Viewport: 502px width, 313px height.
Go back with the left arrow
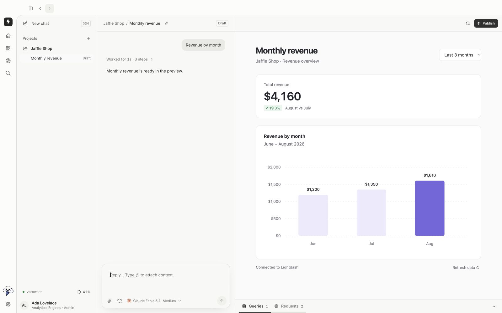40,8
